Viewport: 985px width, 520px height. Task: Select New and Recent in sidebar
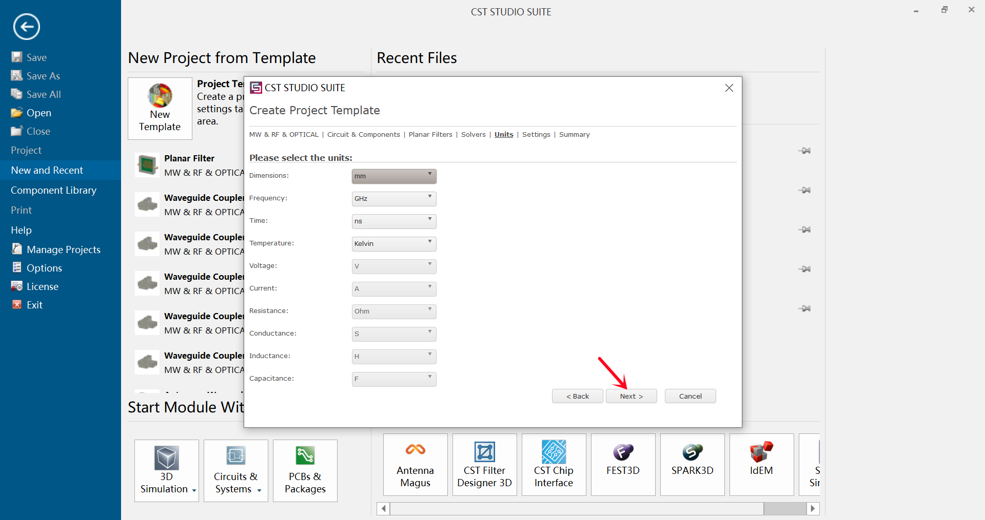61,170
